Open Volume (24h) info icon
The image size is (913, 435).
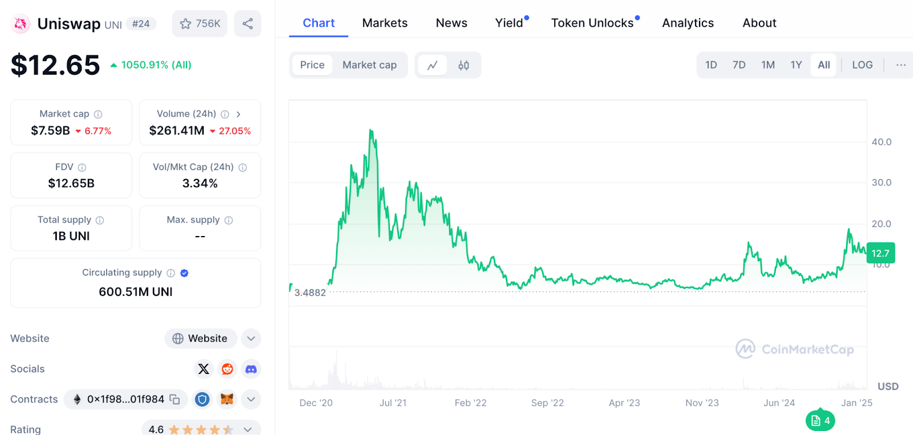(x=225, y=114)
